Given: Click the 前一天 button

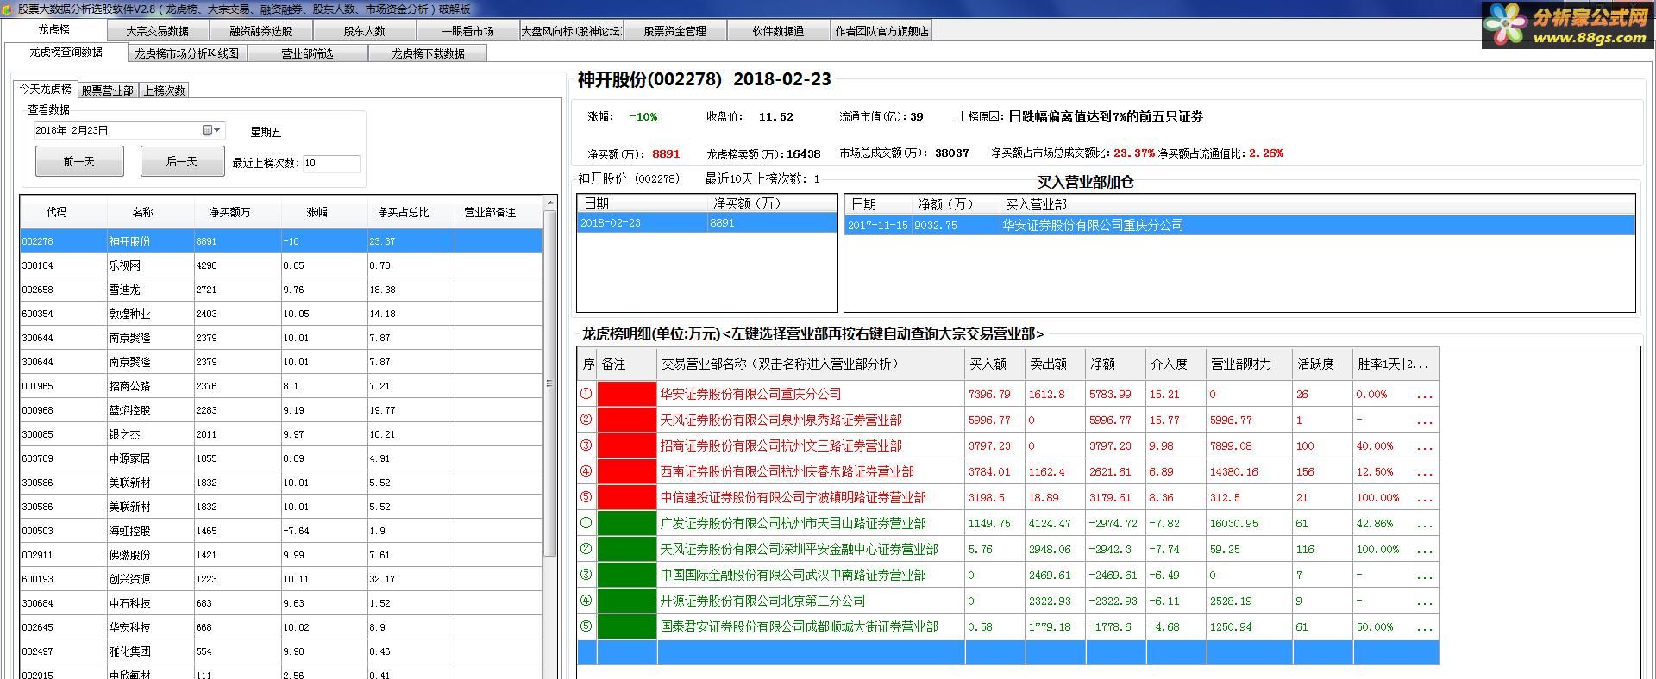Looking at the screenshot, I should point(79,161).
